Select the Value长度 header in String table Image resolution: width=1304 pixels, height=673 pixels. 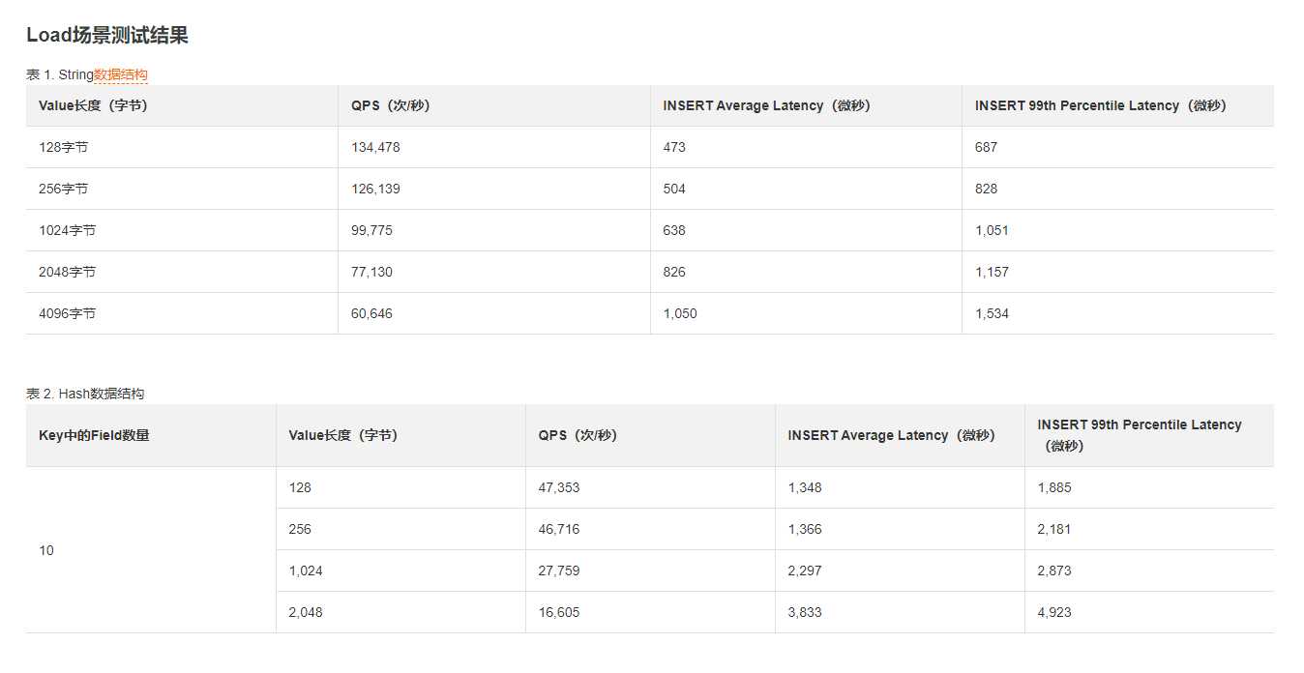[93, 105]
